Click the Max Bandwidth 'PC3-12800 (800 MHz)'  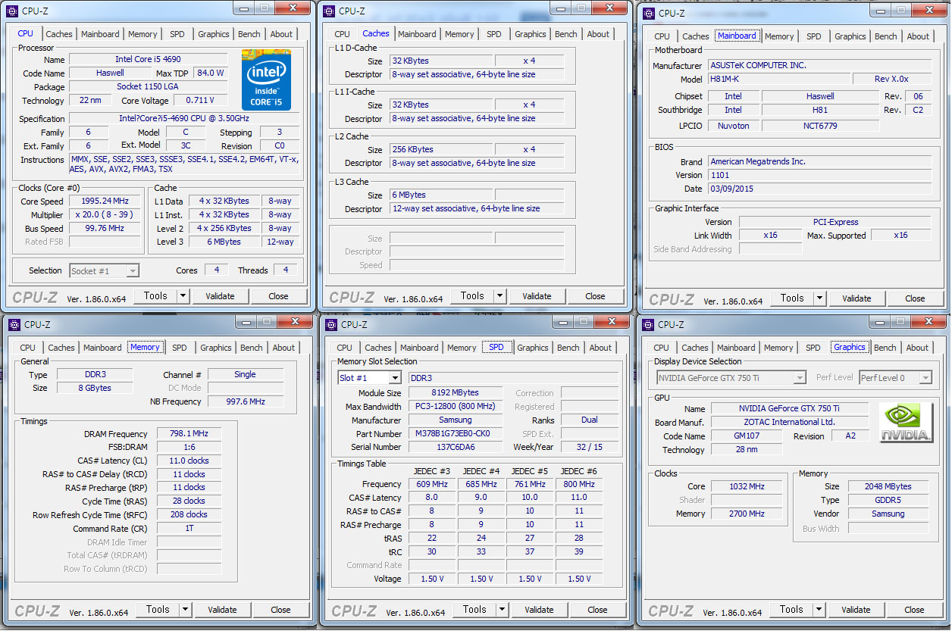point(456,407)
